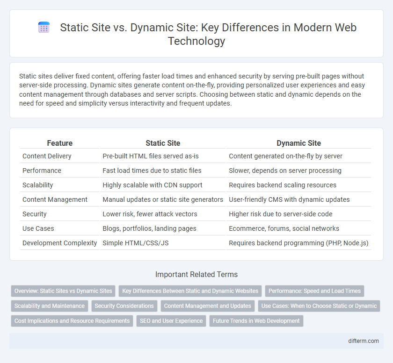Open 'Use Cases: When to Choose Static or Dynamic'
Viewport: 393px width, 363px height.
(319, 306)
